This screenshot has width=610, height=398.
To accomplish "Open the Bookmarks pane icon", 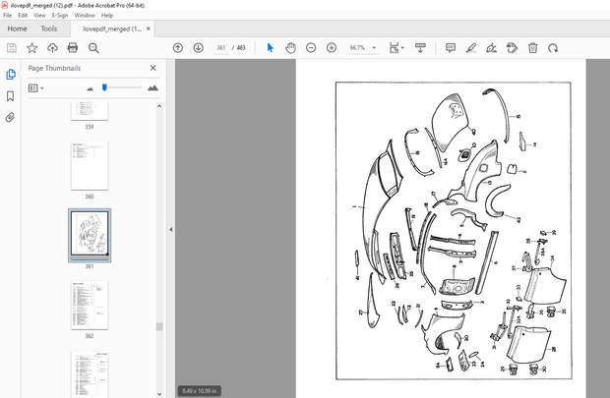I will (x=11, y=96).
